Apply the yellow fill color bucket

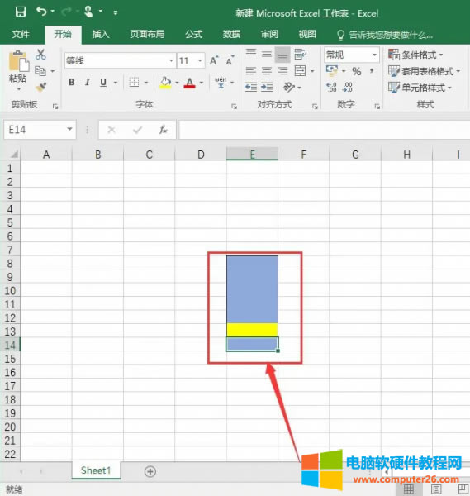point(165,83)
